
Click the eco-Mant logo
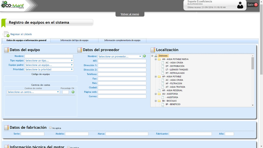[x=13, y=5]
